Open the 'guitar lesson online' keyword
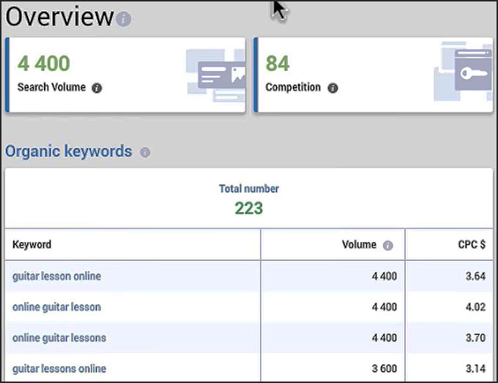This screenshot has width=498, height=383. tap(56, 276)
